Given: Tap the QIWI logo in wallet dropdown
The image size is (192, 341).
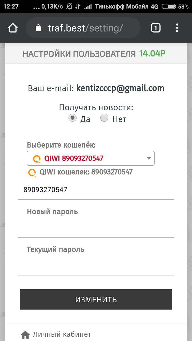Looking at the screenshot, I should [37, 159].
